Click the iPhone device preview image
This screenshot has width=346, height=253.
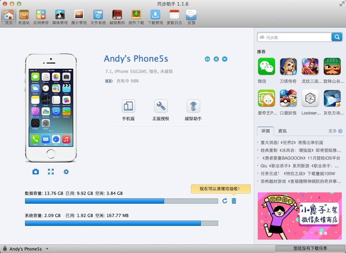(51, 108)
